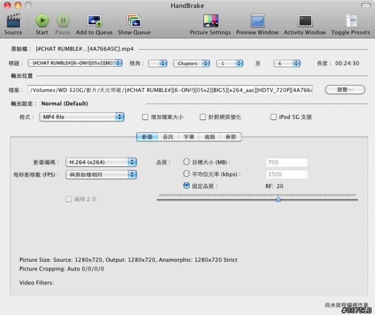Adjust the RF quality slider handle
Viewport: 375px width, 315px height.
tap(278, 199)
